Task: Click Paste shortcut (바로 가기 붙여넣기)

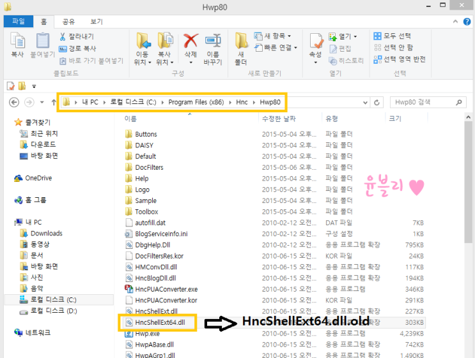Action: click(91, 61)
